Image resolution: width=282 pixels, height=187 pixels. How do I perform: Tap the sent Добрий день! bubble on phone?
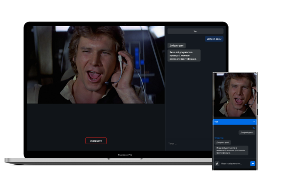click(x=246, y=132)
